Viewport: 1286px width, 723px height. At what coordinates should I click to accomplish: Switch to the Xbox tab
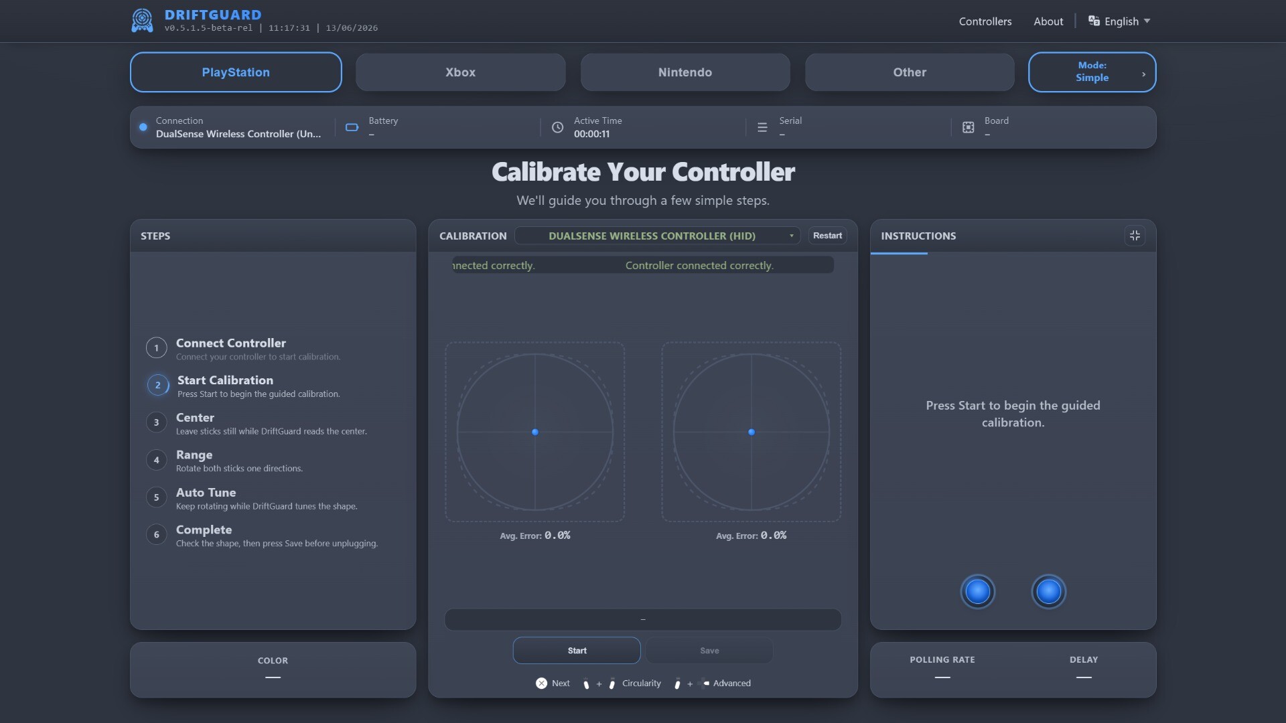point(460,72)
